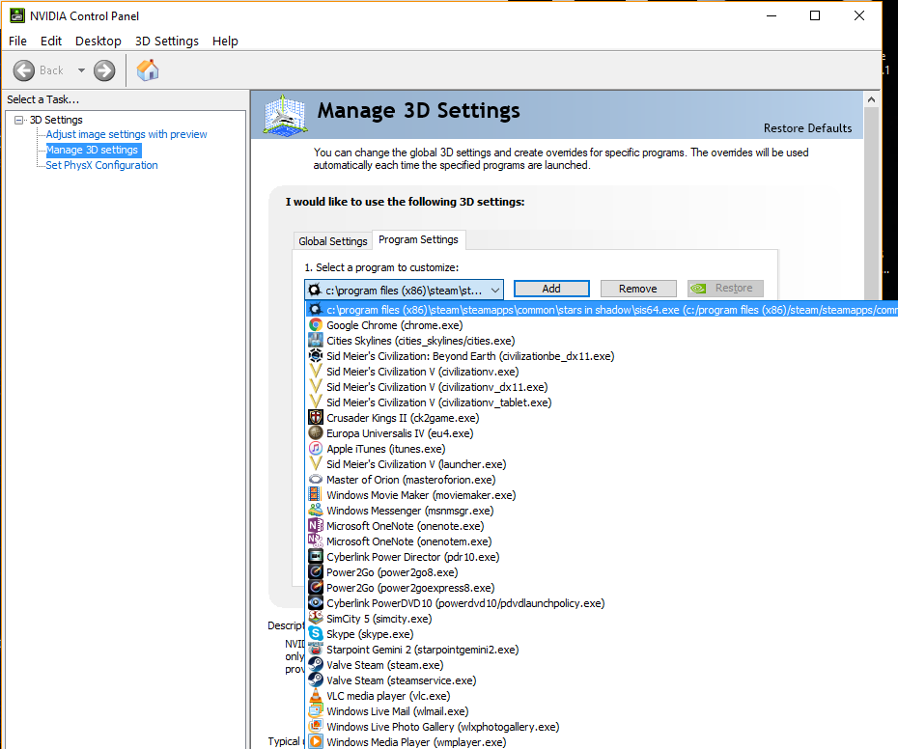Select Manage 3D settings task
Screen dimensions: 898x749
(x=92, y=150)
